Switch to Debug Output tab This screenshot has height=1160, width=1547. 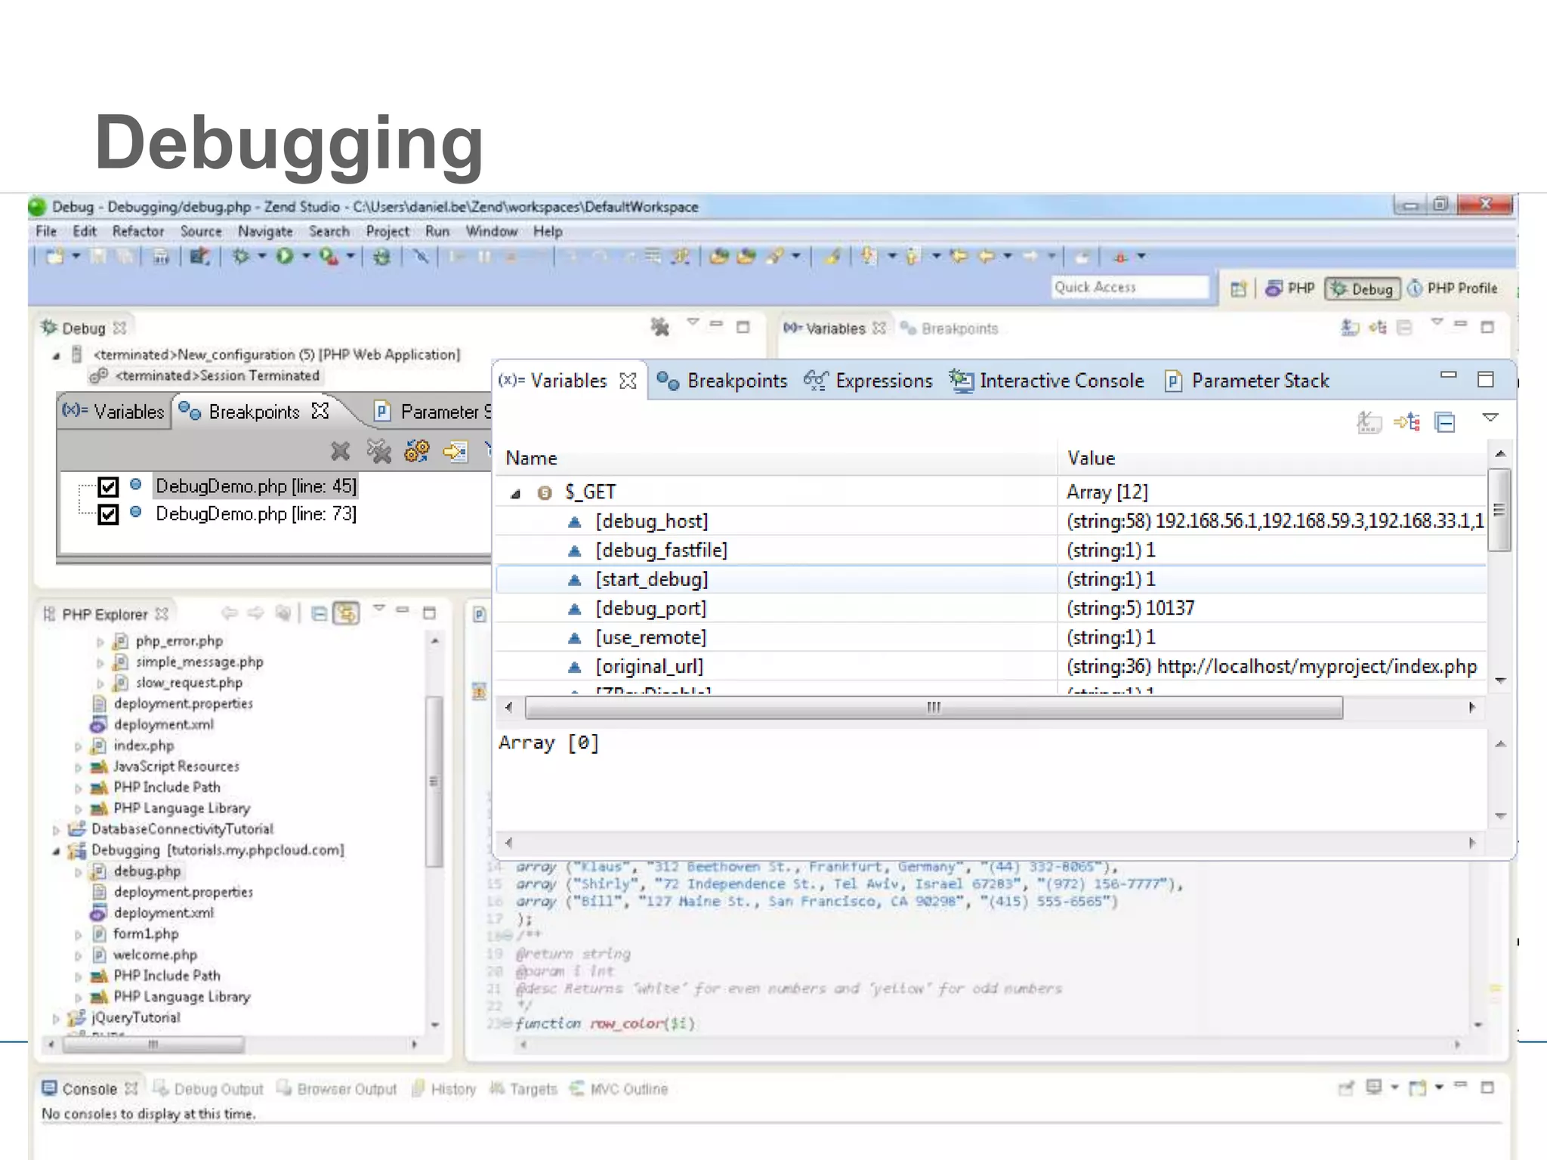pyautogui.click(x=208, y=1089)
